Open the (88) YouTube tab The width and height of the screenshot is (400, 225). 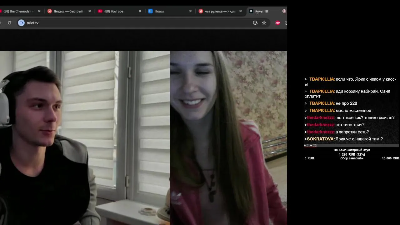pyautogui.click(x=120, y=11)
